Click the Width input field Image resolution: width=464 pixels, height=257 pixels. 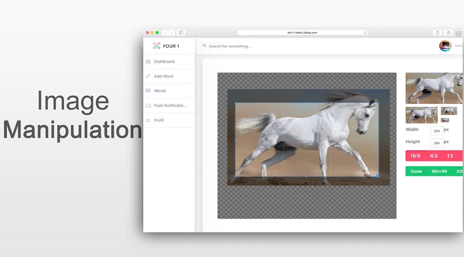coord(436,130)
